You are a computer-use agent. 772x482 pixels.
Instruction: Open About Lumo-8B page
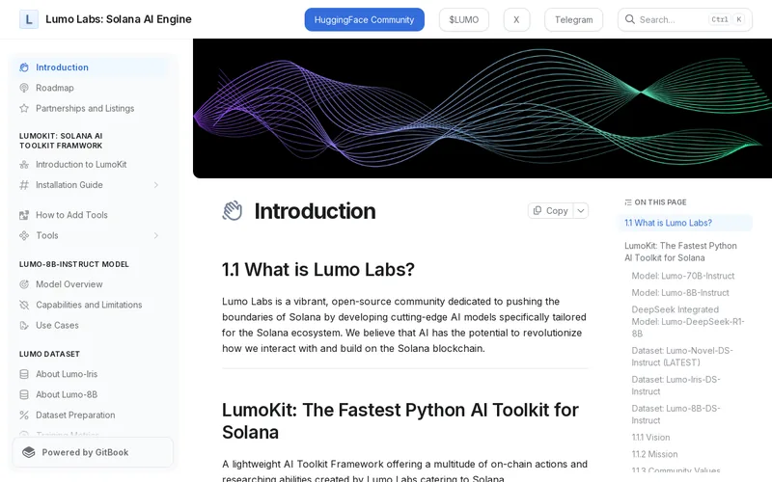point(91,395)
